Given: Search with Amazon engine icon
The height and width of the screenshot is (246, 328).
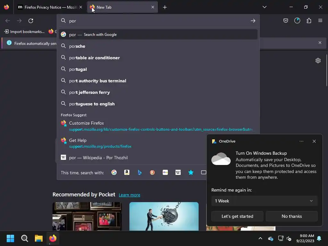Looking at the screenshot, I should click(127, 173).
